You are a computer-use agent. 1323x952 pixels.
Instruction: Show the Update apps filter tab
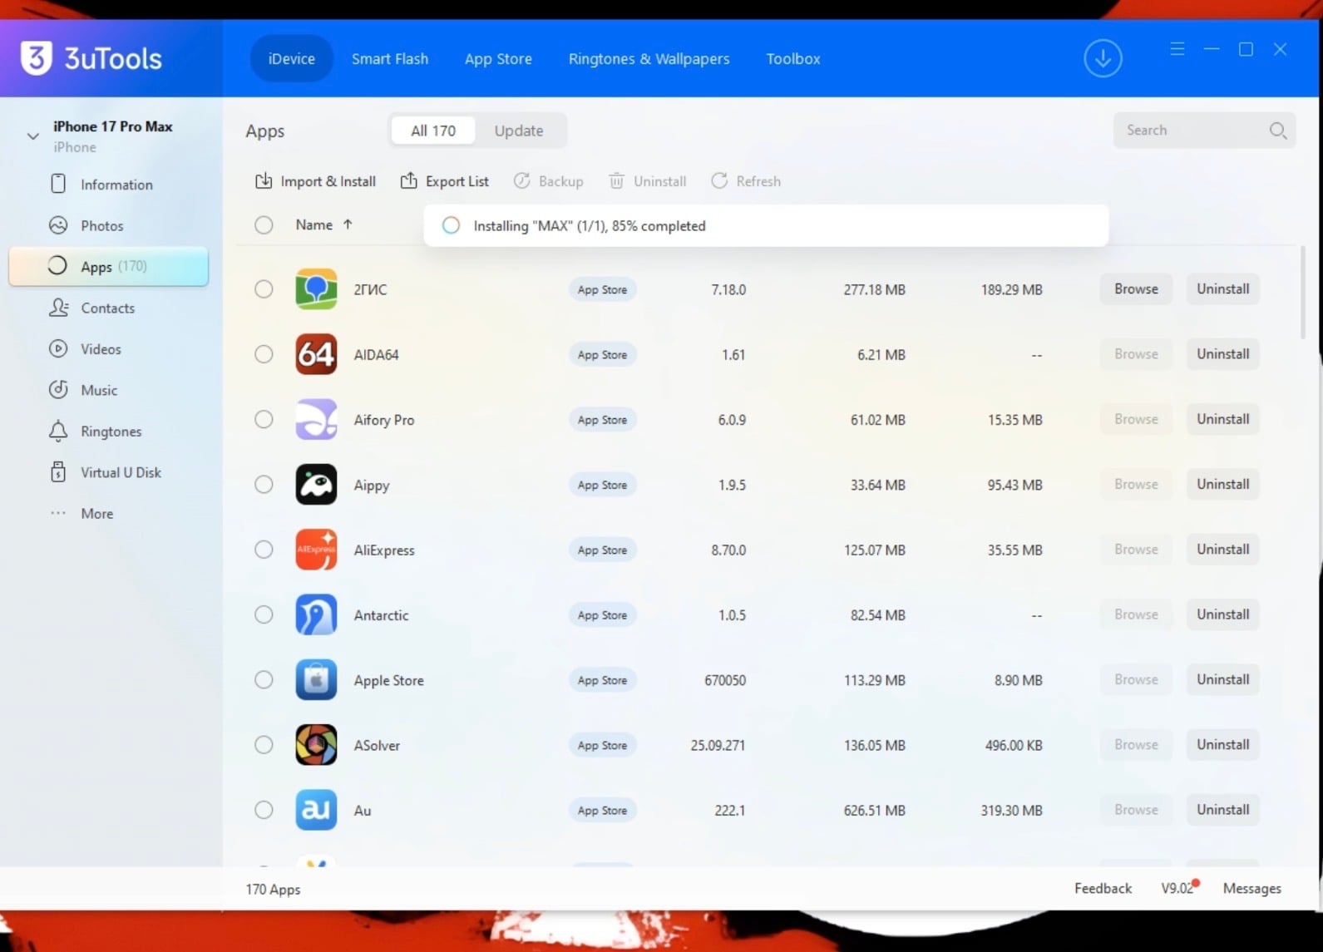(519, 131)
